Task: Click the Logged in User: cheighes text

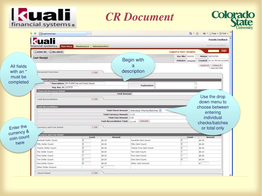Action: [182, 52]
